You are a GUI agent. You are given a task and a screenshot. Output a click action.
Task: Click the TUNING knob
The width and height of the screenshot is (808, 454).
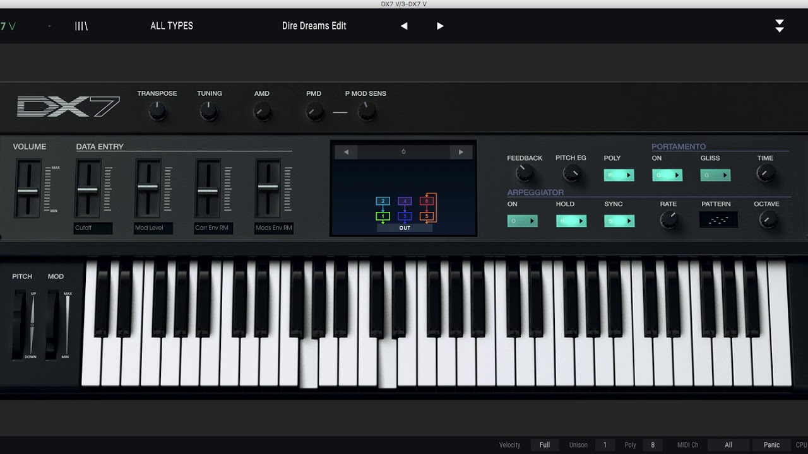point(209,112)
